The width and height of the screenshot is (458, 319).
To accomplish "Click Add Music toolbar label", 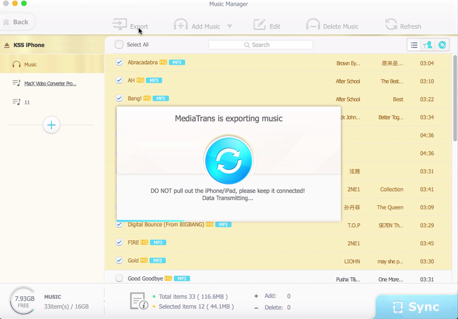I will click(206, 26).
